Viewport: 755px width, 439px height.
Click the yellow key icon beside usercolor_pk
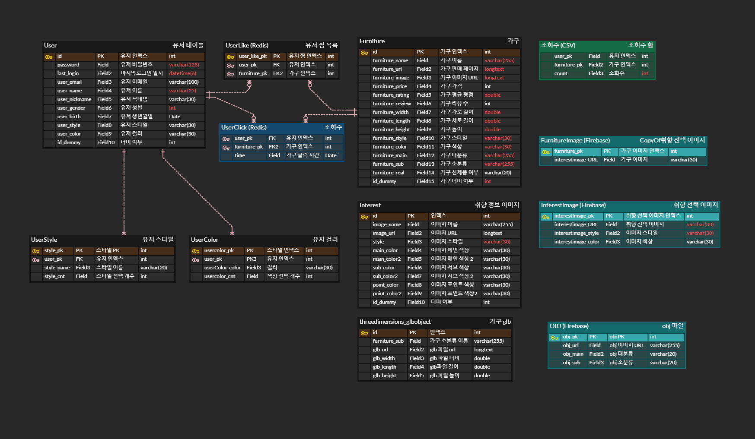click(196, 251)
